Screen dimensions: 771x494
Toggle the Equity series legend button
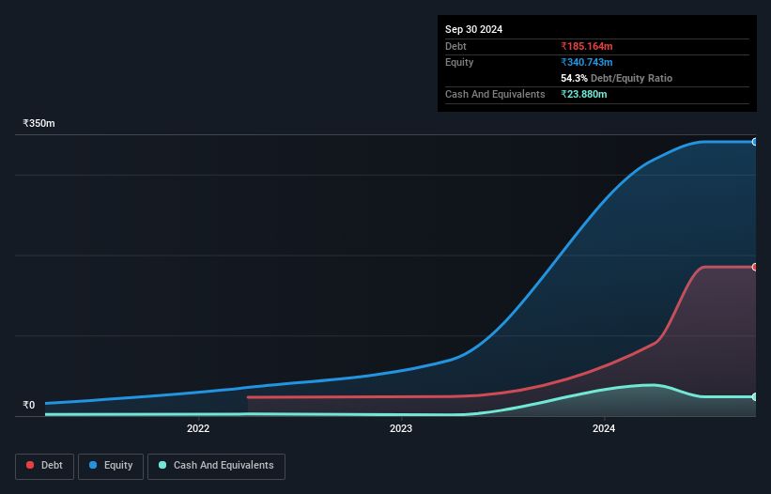point(111,466)
